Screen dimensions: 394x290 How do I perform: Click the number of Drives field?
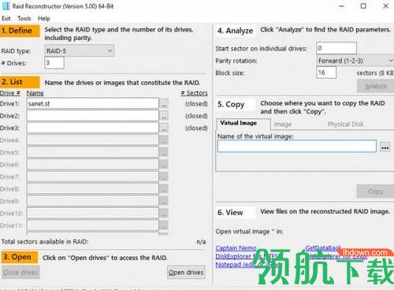tap(54, 63)
